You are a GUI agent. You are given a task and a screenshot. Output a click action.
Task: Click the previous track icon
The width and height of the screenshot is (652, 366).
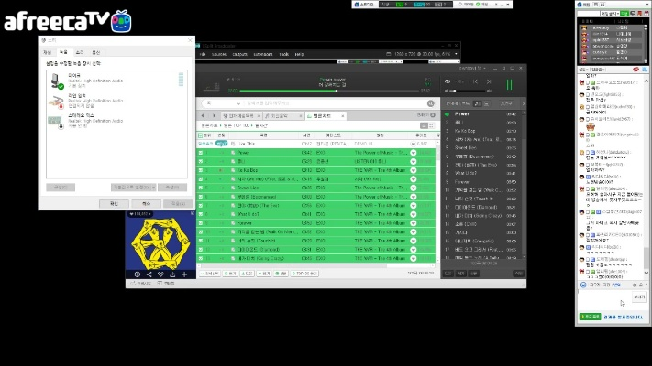tap(478, 82)
